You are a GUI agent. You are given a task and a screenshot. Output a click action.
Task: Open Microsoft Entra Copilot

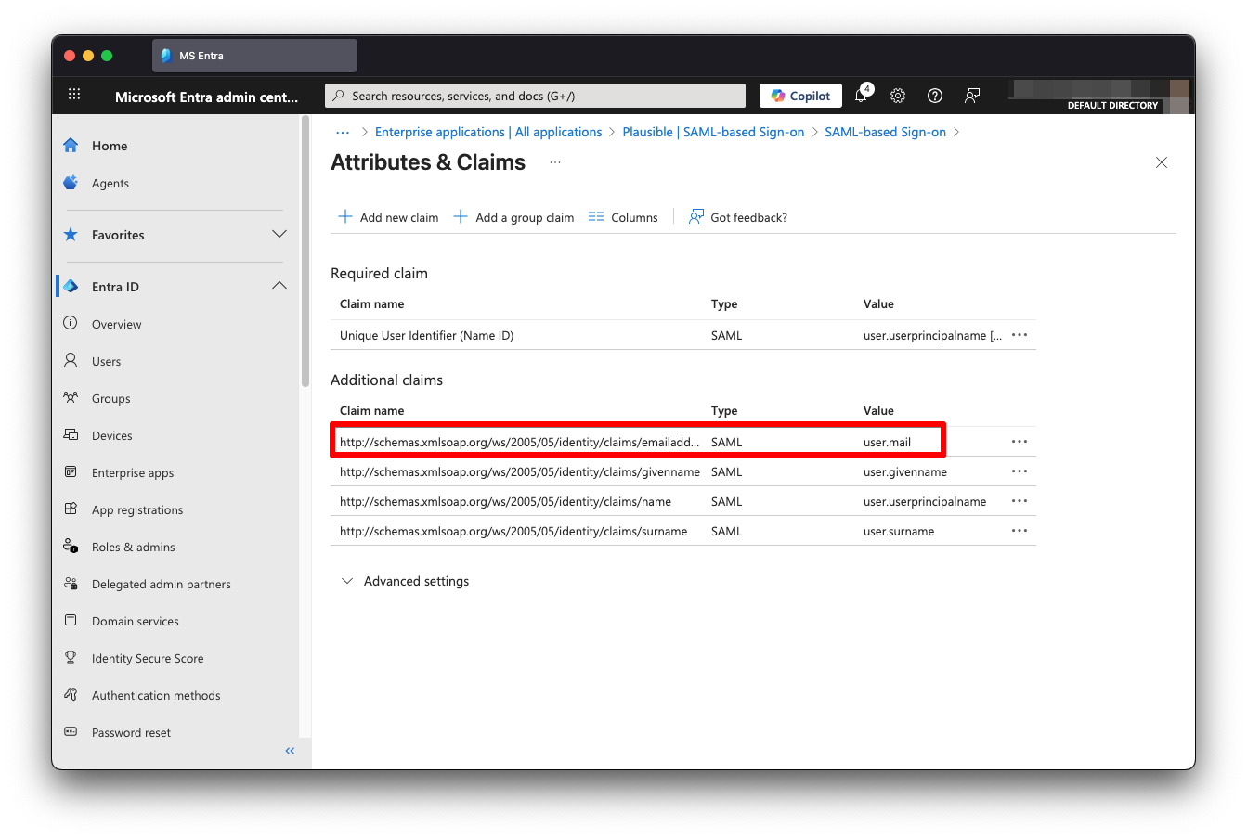click(x=799, y=95)
